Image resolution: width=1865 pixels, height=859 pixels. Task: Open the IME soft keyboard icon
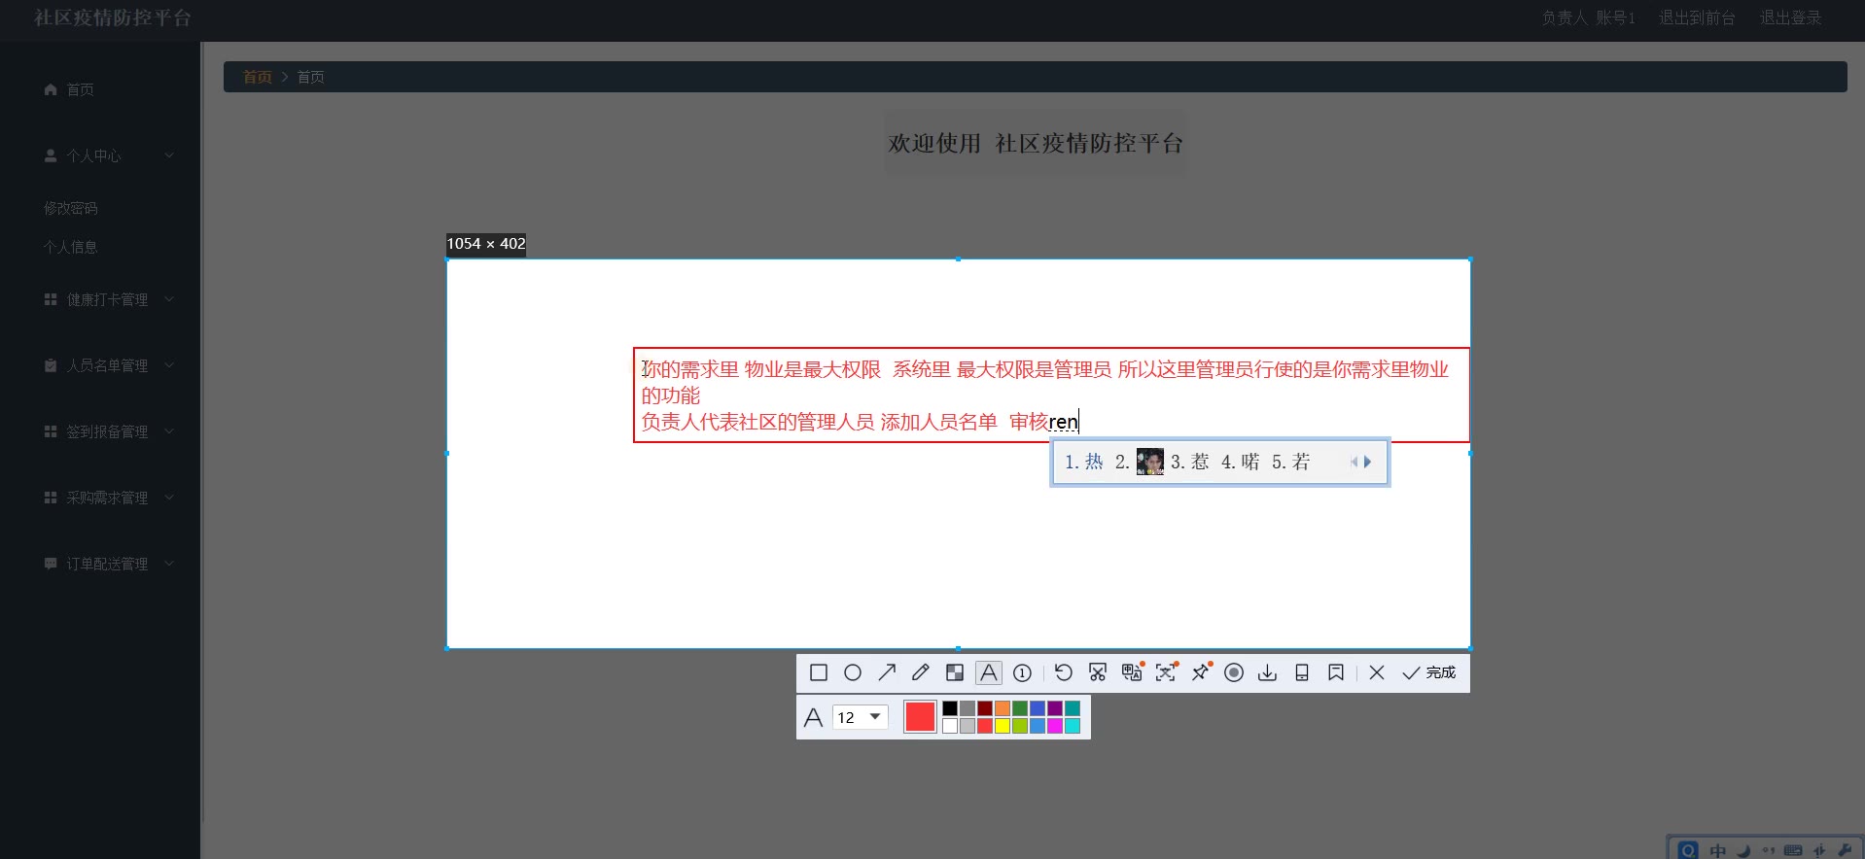(1793, 850)
